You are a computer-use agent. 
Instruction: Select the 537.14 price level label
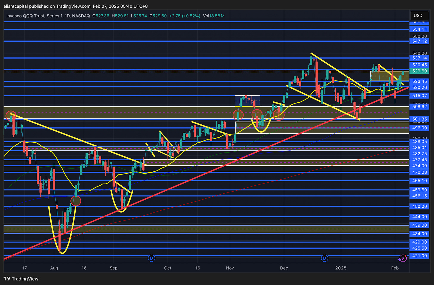pos(420,58)
